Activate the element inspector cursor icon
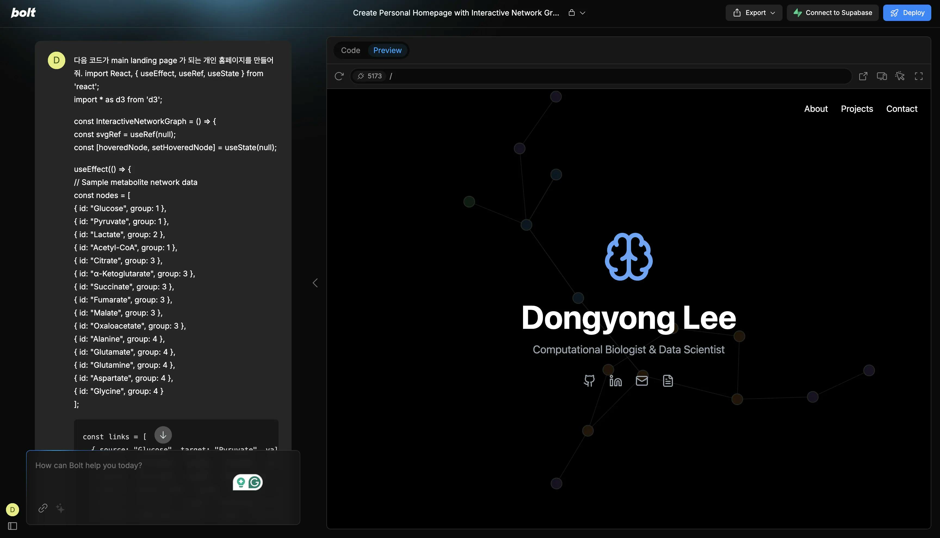 coord(900,76)
